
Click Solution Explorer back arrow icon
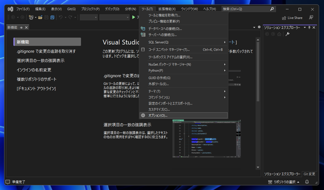click(267, 34)
